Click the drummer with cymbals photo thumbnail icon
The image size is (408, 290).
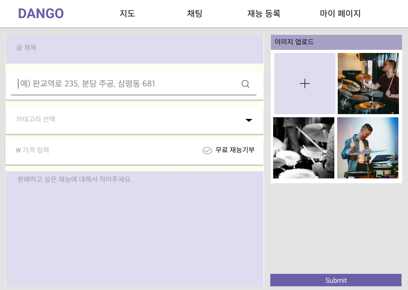coord(368,84)
